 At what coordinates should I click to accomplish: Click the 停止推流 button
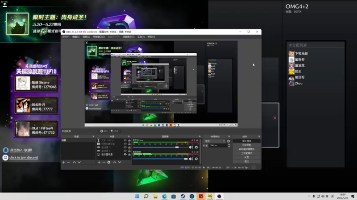[x=247, y=141]
